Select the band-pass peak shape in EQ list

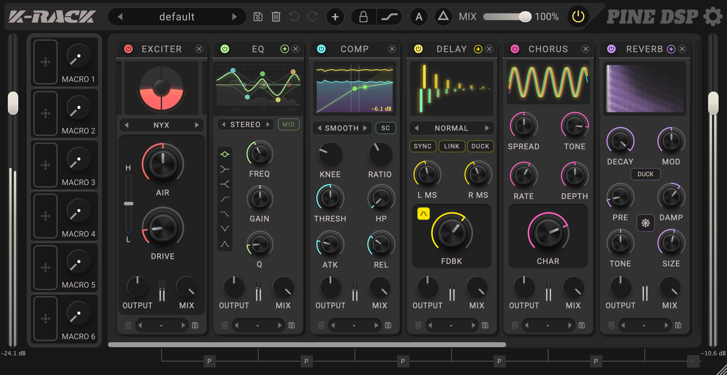(x=225, y=244)
